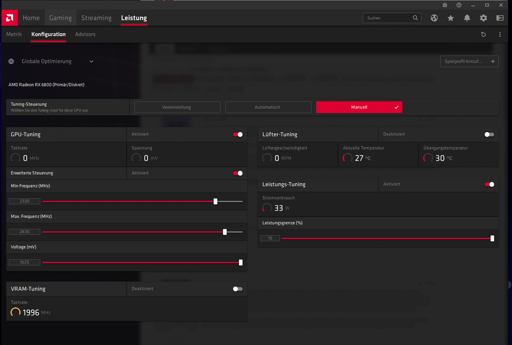
Task: Click the Voltage value field 1025
Action: [25, 262]
